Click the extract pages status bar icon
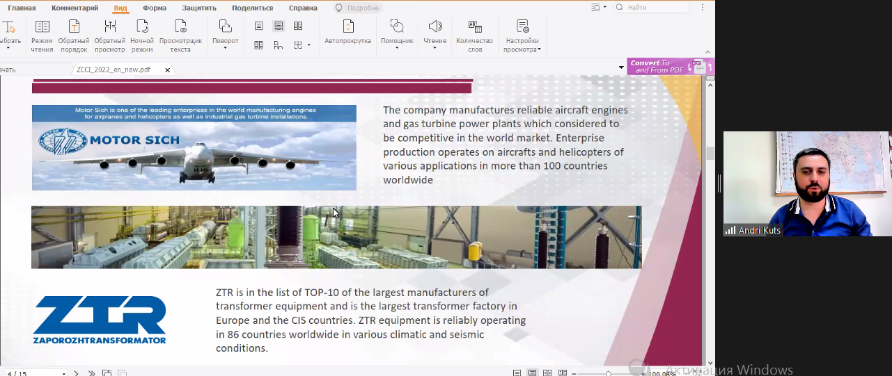892x376 pixels. tap(107, 373)
